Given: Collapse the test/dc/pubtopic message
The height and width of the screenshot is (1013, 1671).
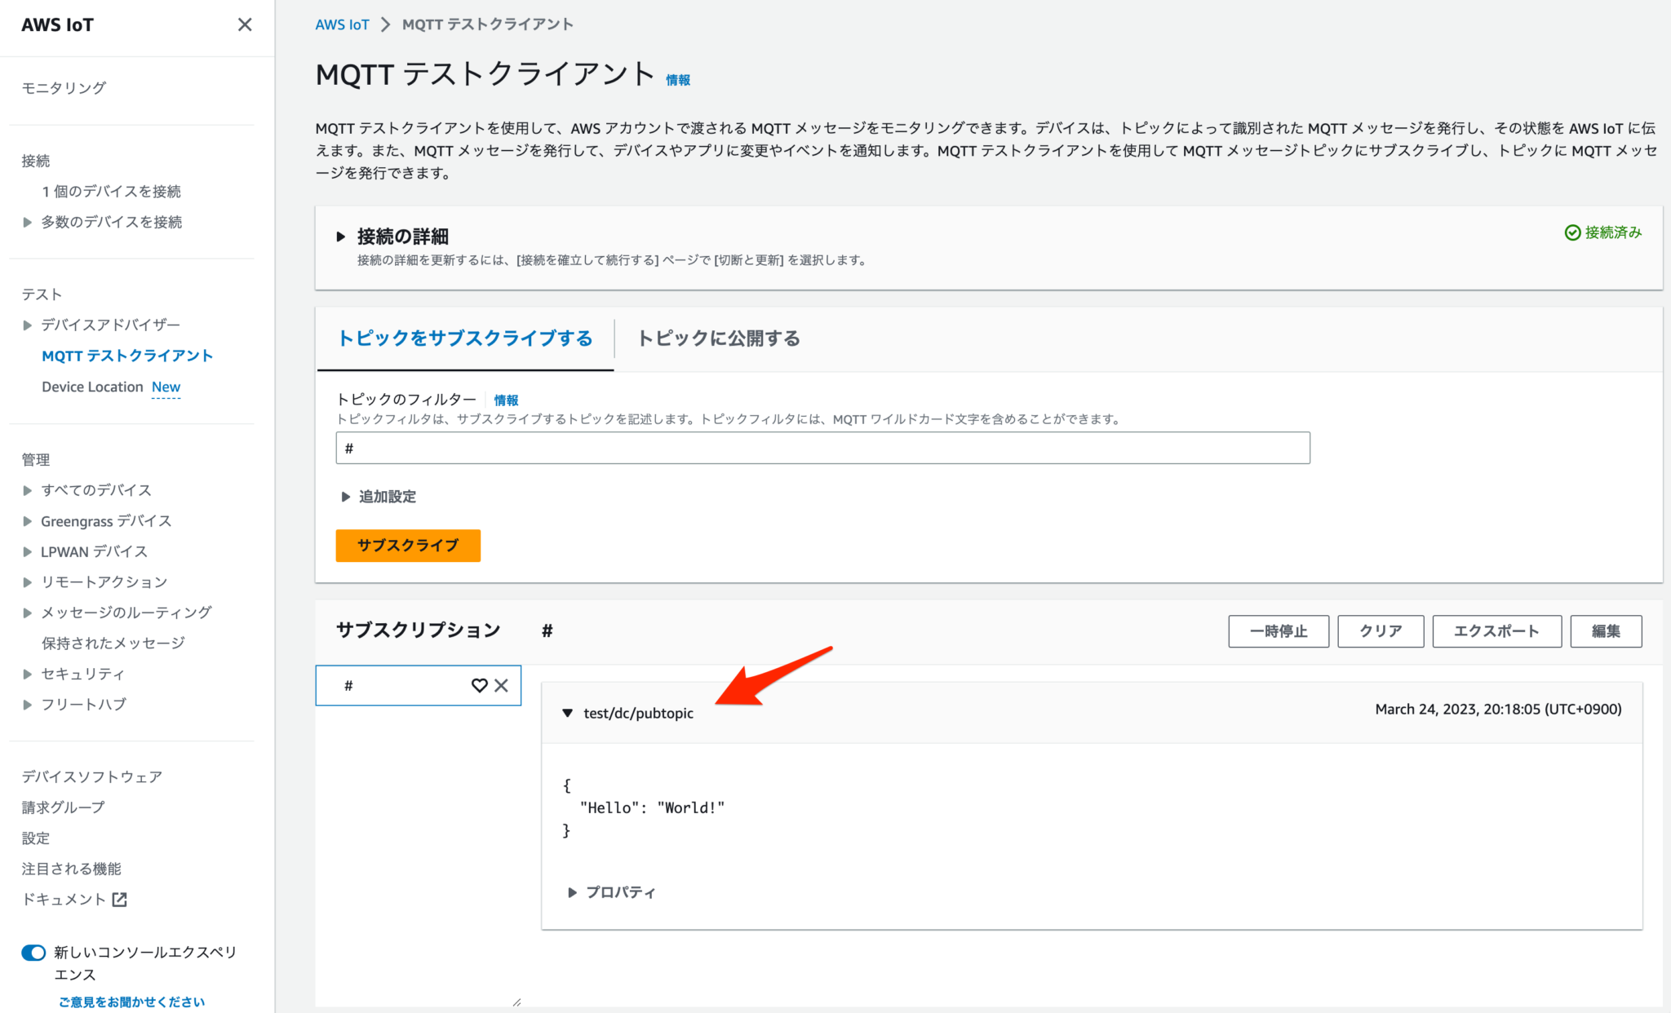Looking at the screenshot, I should (567, 713).
